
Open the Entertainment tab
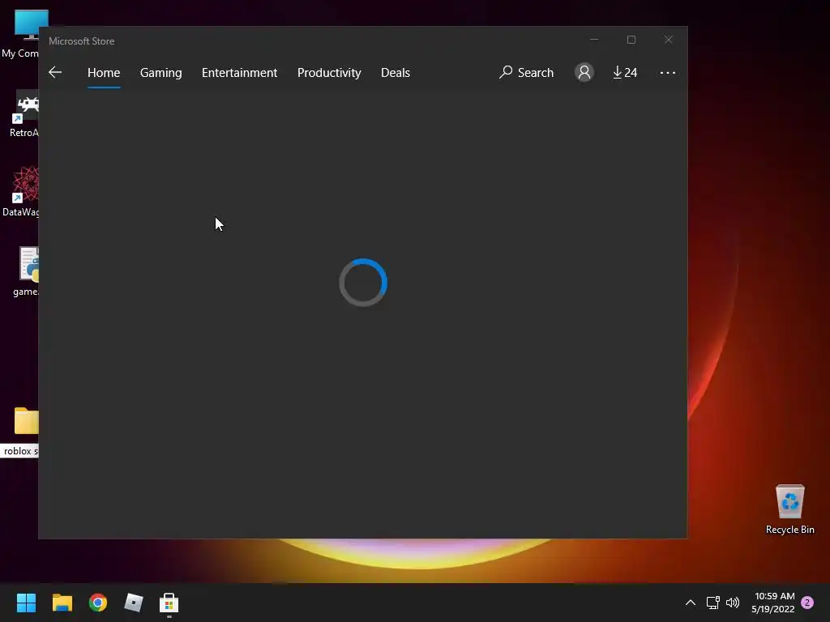tap(239, 72)
